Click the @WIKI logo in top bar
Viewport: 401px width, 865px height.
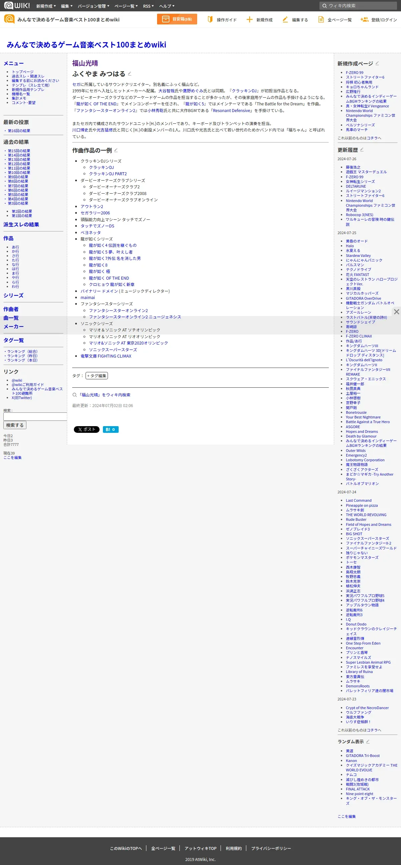pyautogui.click(x=17, y=5)
